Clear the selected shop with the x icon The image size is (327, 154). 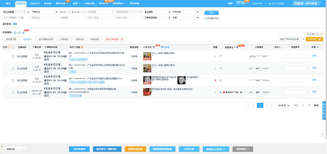[25, 12]
